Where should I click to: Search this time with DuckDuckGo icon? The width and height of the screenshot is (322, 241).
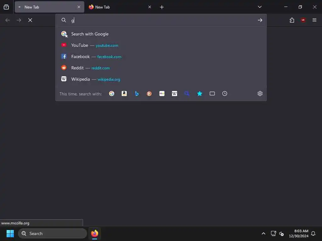tap(149, 94)
